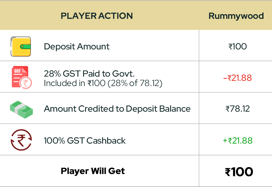
Task: Click the rupee coin on GST icon
Action: 26,83
